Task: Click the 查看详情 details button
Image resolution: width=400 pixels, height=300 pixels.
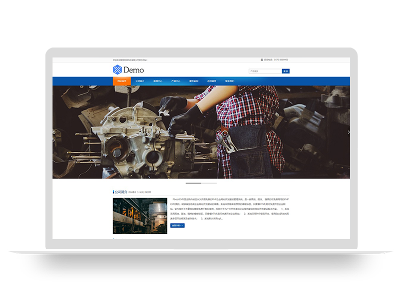Action: (177, 225)
